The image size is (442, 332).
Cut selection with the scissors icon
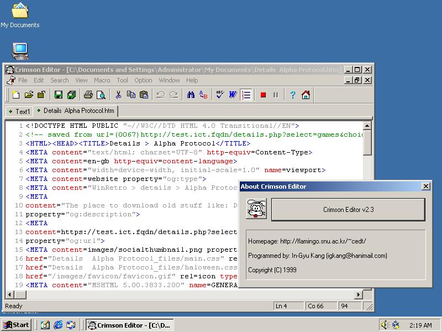(118, 95)
